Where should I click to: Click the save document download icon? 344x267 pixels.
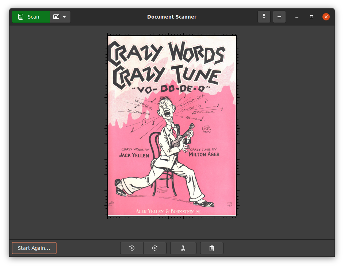[264, 17]
